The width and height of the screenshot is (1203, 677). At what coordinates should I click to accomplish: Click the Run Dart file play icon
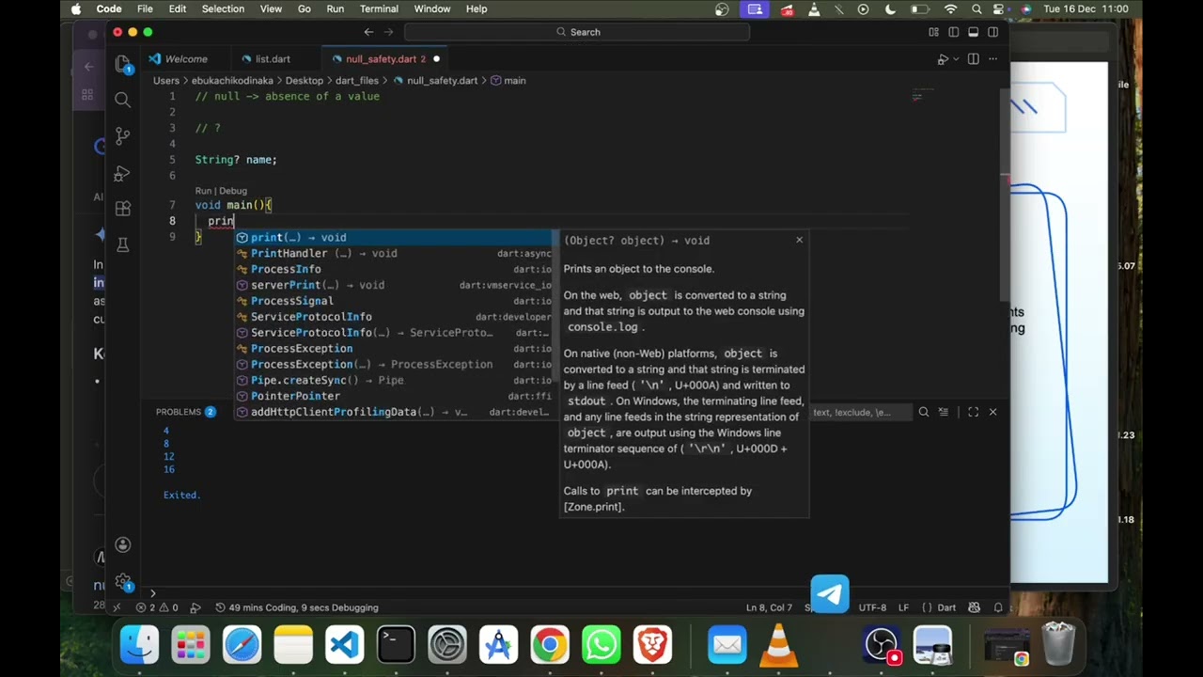coord(942,59)
